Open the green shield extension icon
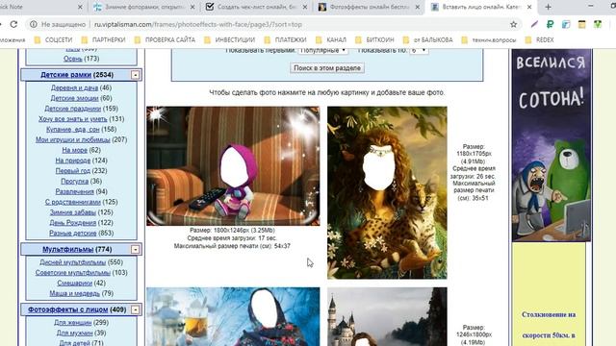 [x=598, y=24]
